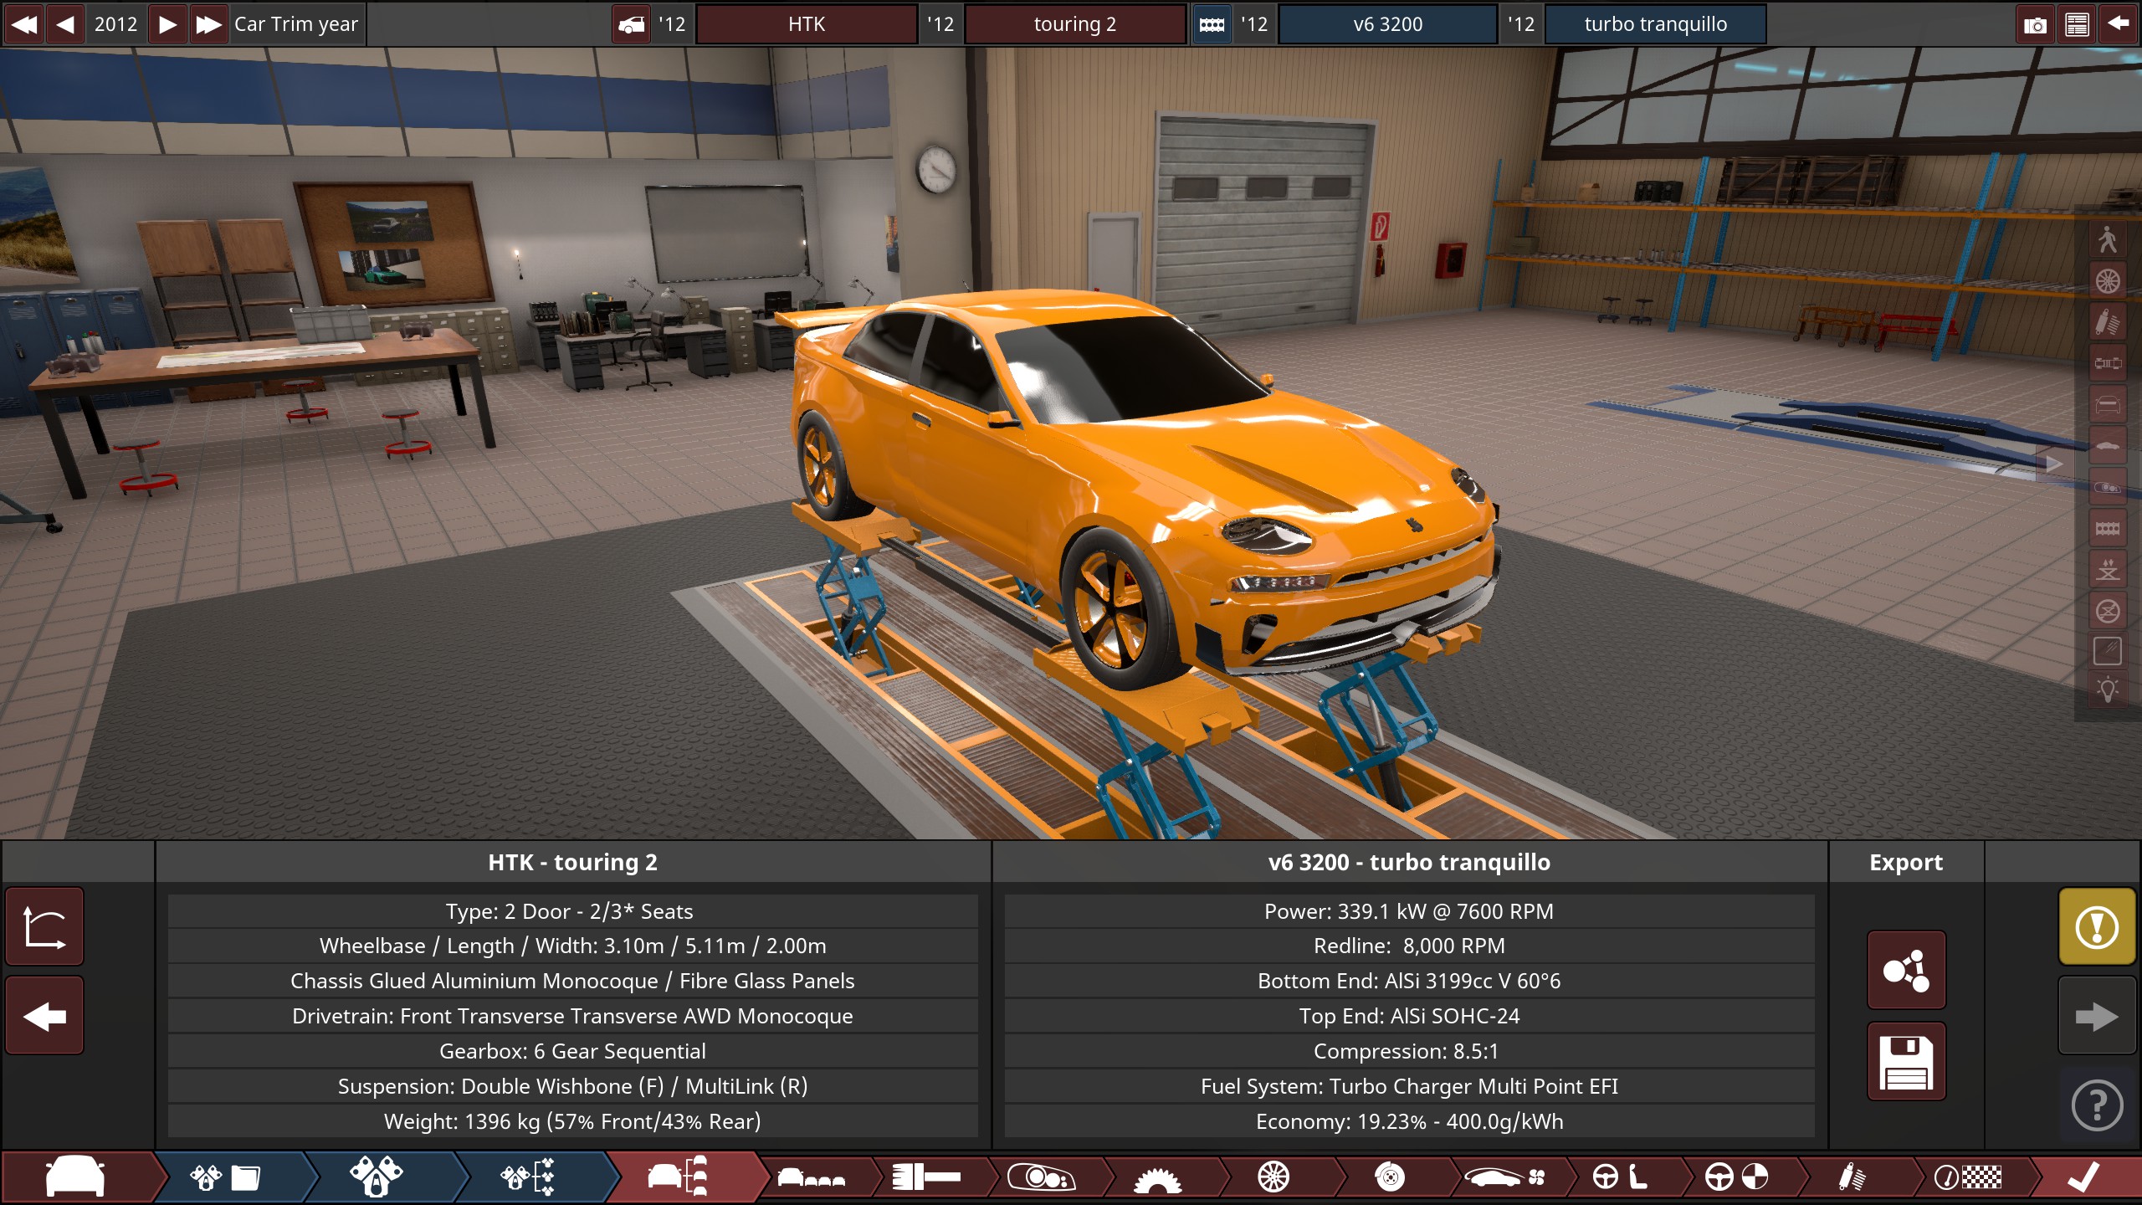The width and height of the screenshot is (2142, 1205).
Task: Open the detailed stats list icon
Action: (x=2077, y=24)
